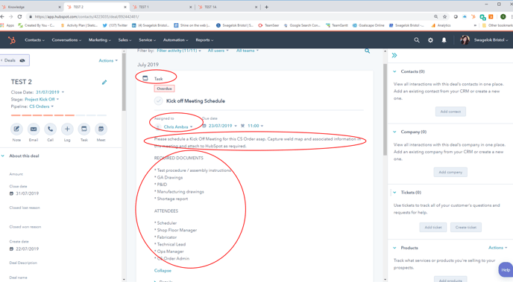Open the Automation navigation menu
The height and width of the screenshot is (282, 513).
coord(176,40)
